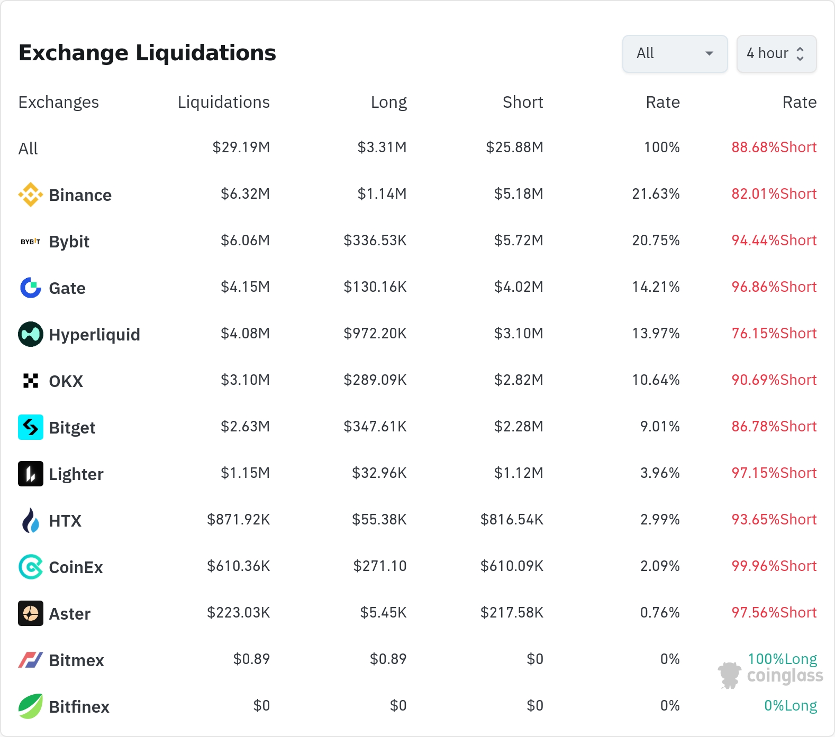Screen dimensions: 835x737
Task: Sort by the Long column header
Action: (388, 102)
